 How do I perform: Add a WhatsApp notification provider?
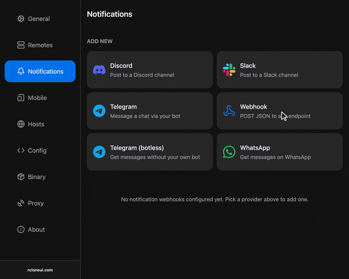click(280, 152)
